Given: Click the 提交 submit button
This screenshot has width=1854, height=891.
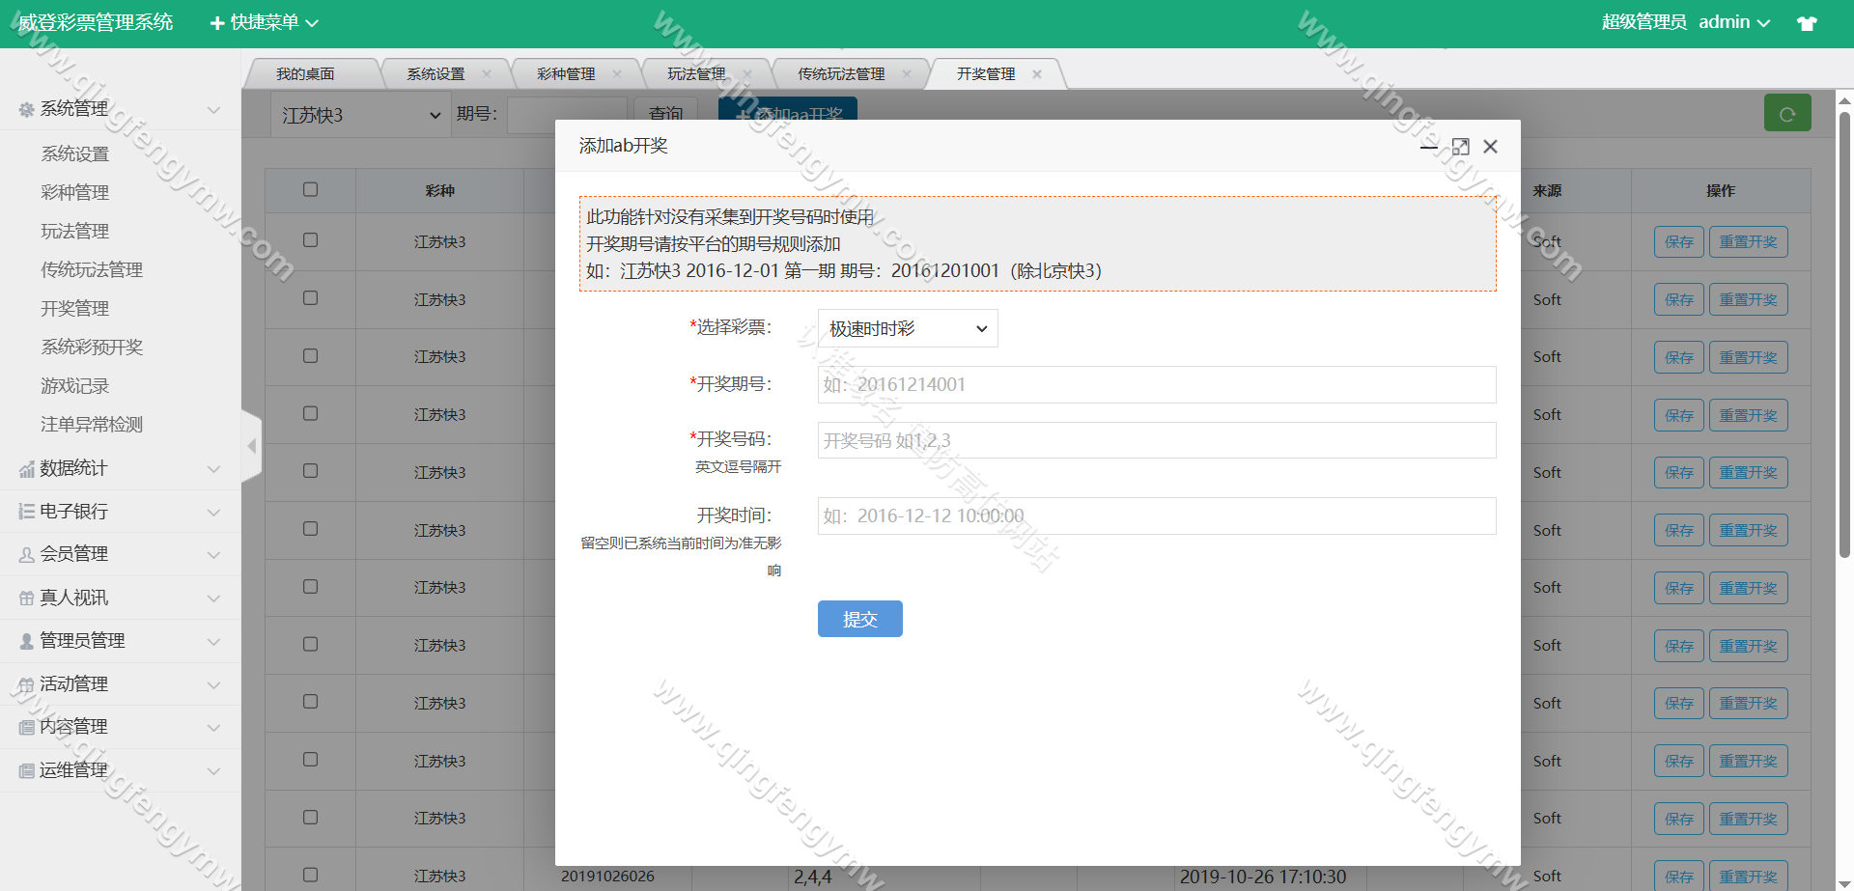Looking at the screenshot, I should tap(859, 619).
